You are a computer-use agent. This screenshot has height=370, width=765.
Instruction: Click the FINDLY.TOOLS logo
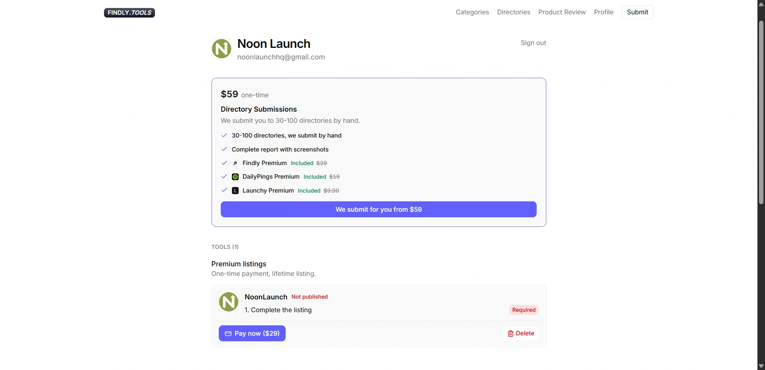coord(129,13)
